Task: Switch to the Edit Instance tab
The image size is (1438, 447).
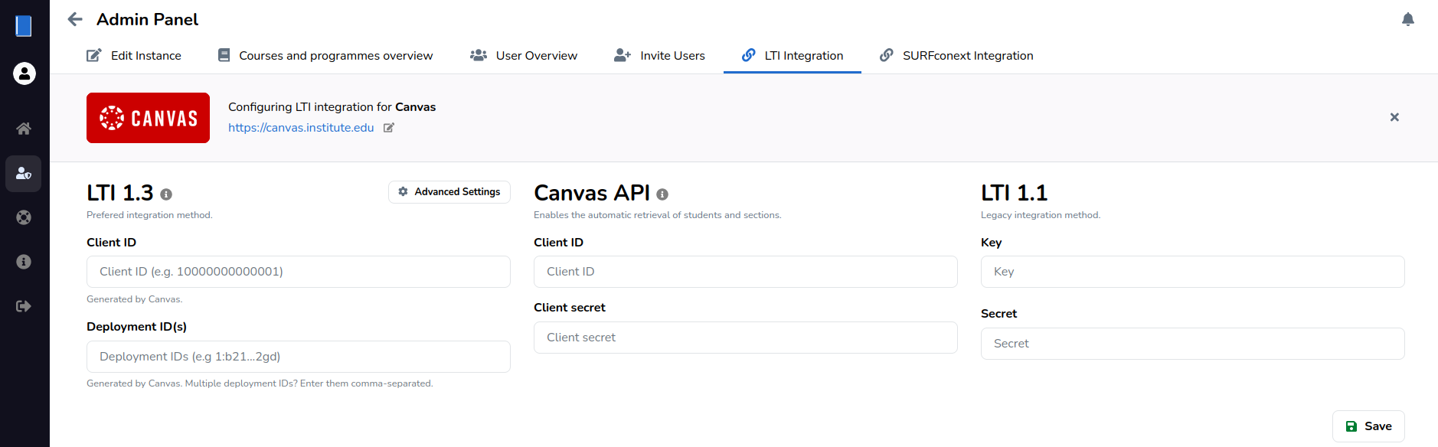Action: [134, 56]
